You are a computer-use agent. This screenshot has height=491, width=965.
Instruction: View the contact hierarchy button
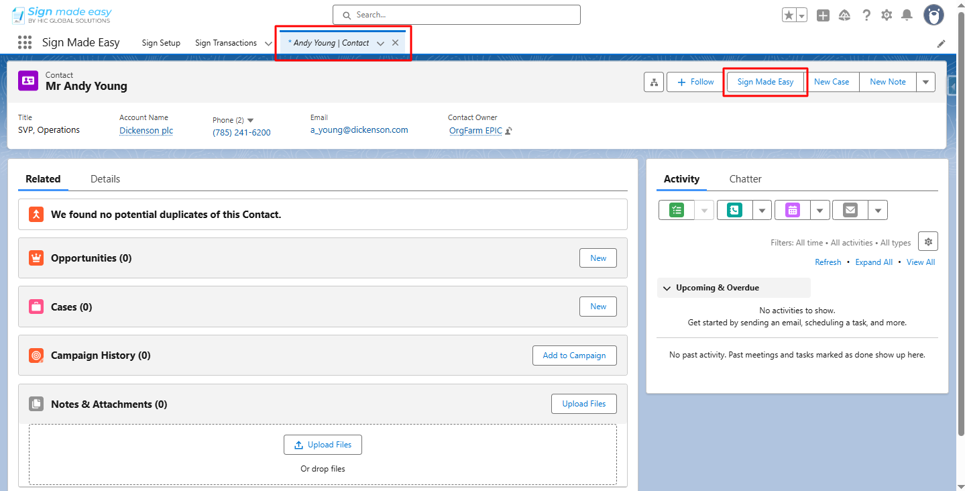pyautogui.click(x=653, y=82)
